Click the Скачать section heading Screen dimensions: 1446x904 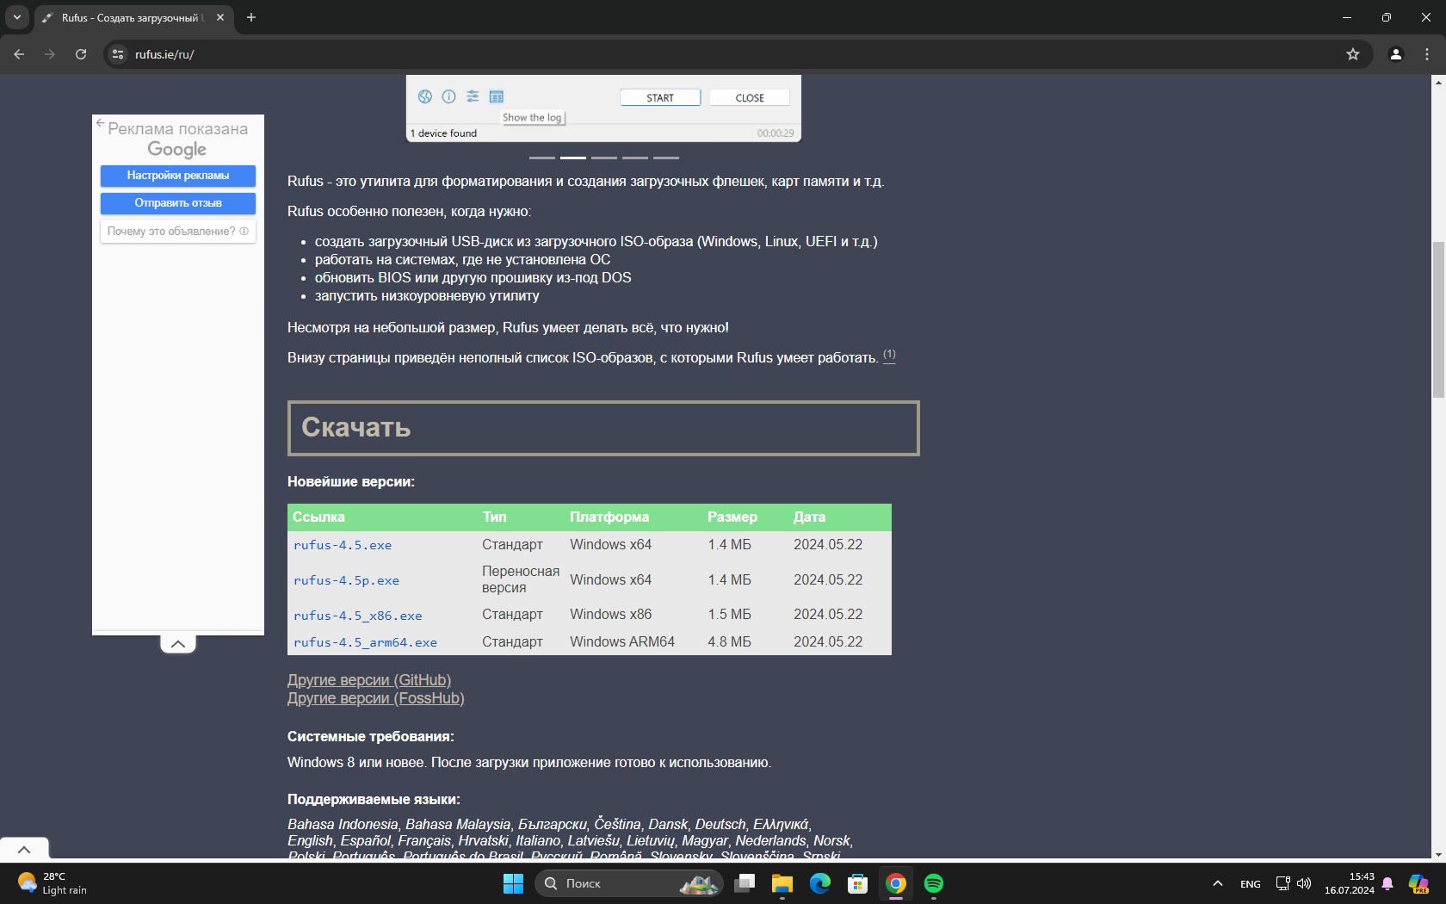pos(603,428)
